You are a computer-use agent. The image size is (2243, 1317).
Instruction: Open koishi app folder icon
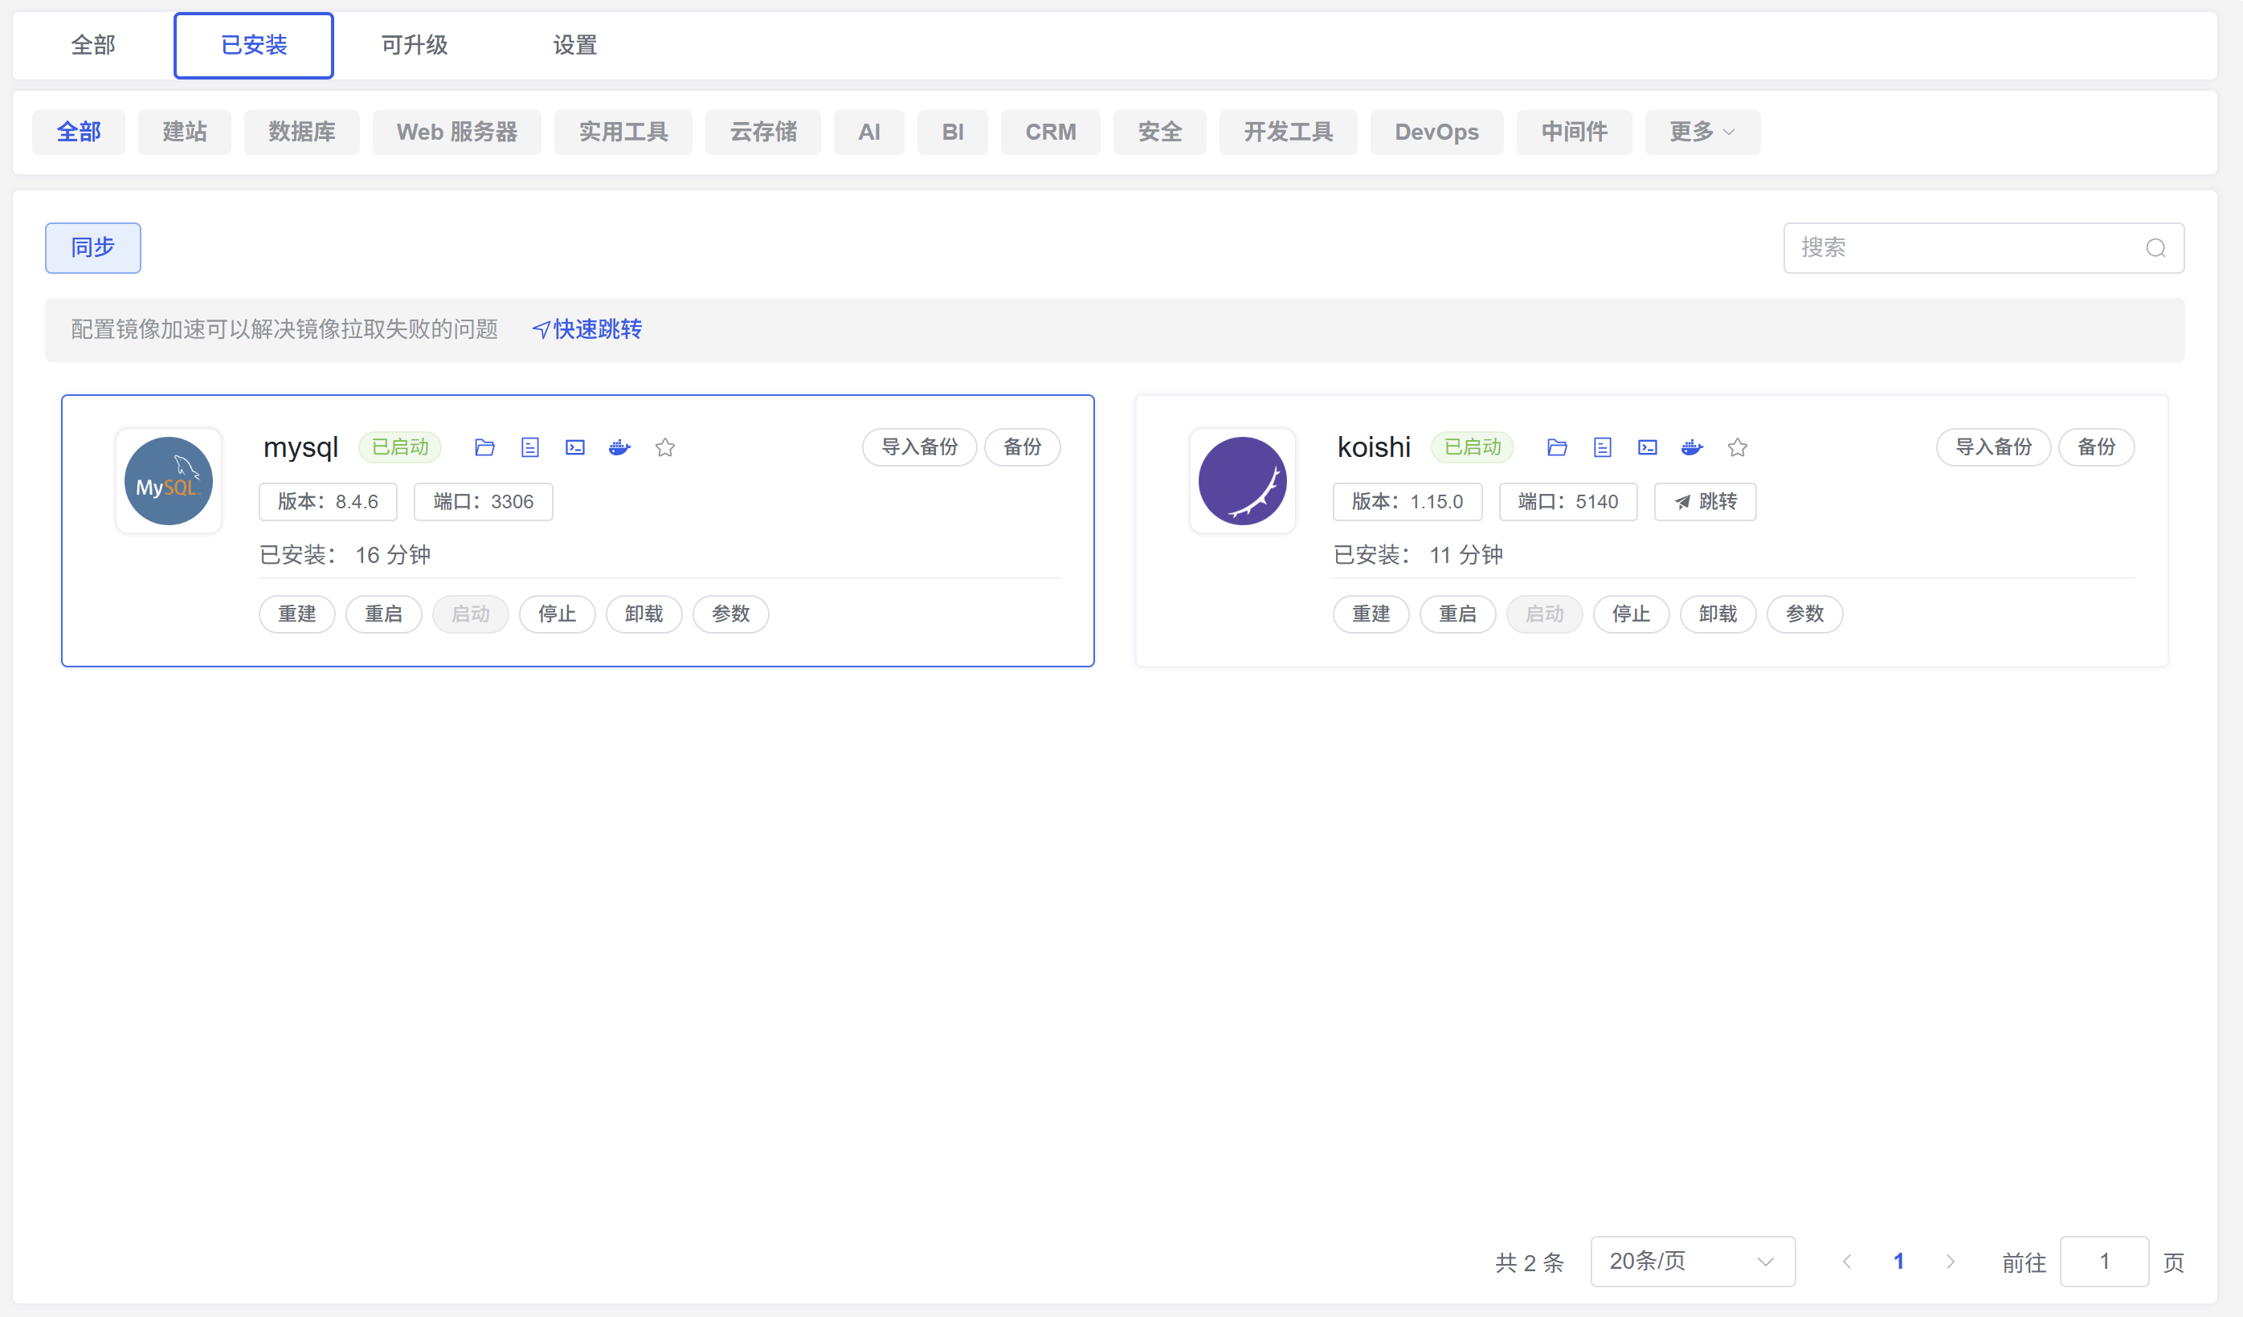pyautogui.click(x=1557, y=447)
